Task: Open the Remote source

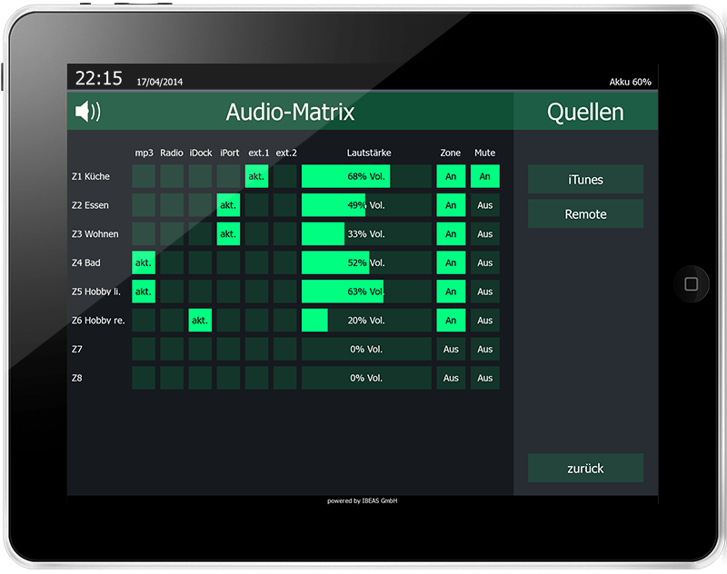Action: pyautogui.click(x=585, y=214)
